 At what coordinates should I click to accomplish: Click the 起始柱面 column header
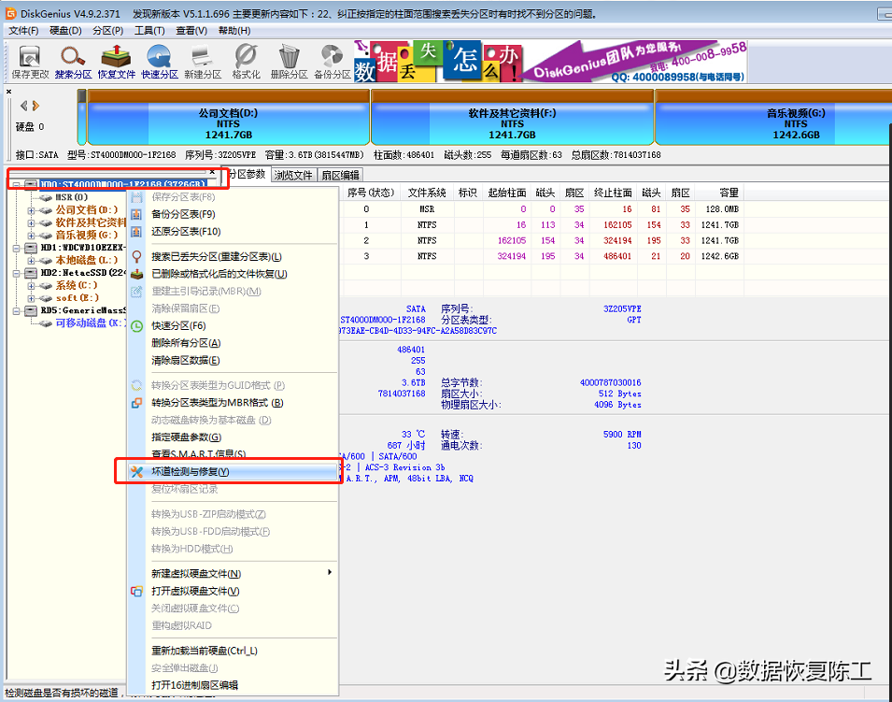507,193
